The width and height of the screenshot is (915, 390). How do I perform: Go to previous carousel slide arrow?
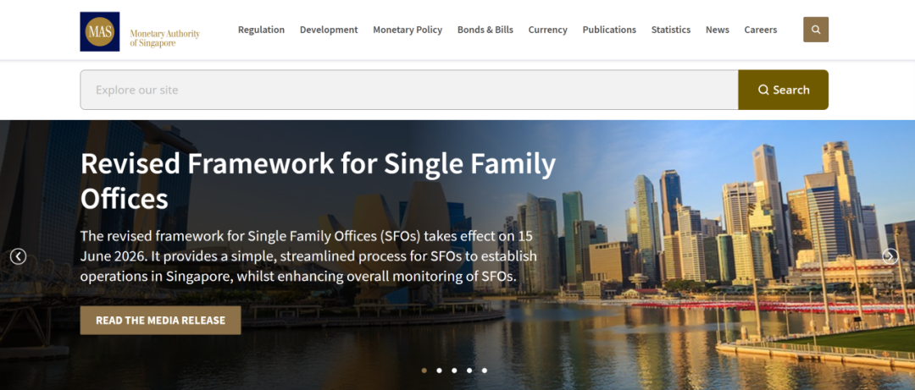[x=18, y=256]
